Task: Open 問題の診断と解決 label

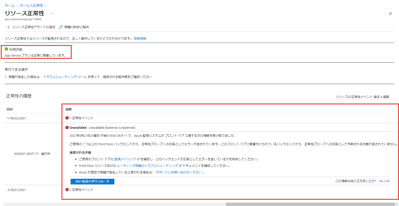Action: (77, 27)
